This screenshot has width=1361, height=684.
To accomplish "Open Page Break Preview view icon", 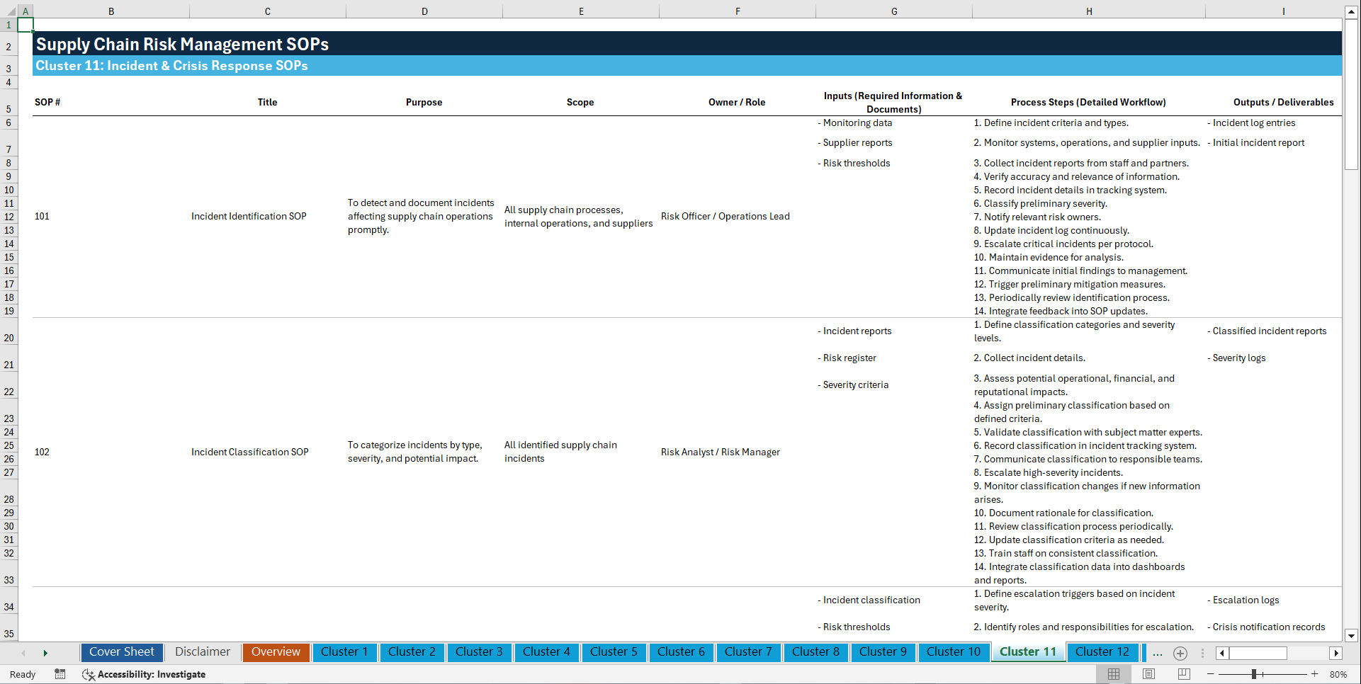I will [x=1183, y=674].
